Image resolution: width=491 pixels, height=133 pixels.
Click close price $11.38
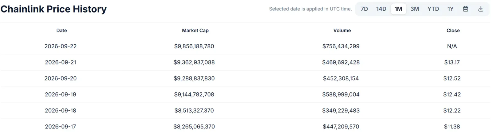coord(452,127)
